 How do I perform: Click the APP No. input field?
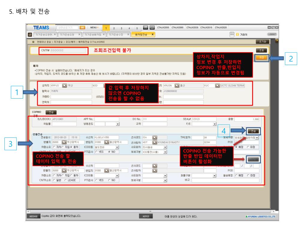[107, 119]
